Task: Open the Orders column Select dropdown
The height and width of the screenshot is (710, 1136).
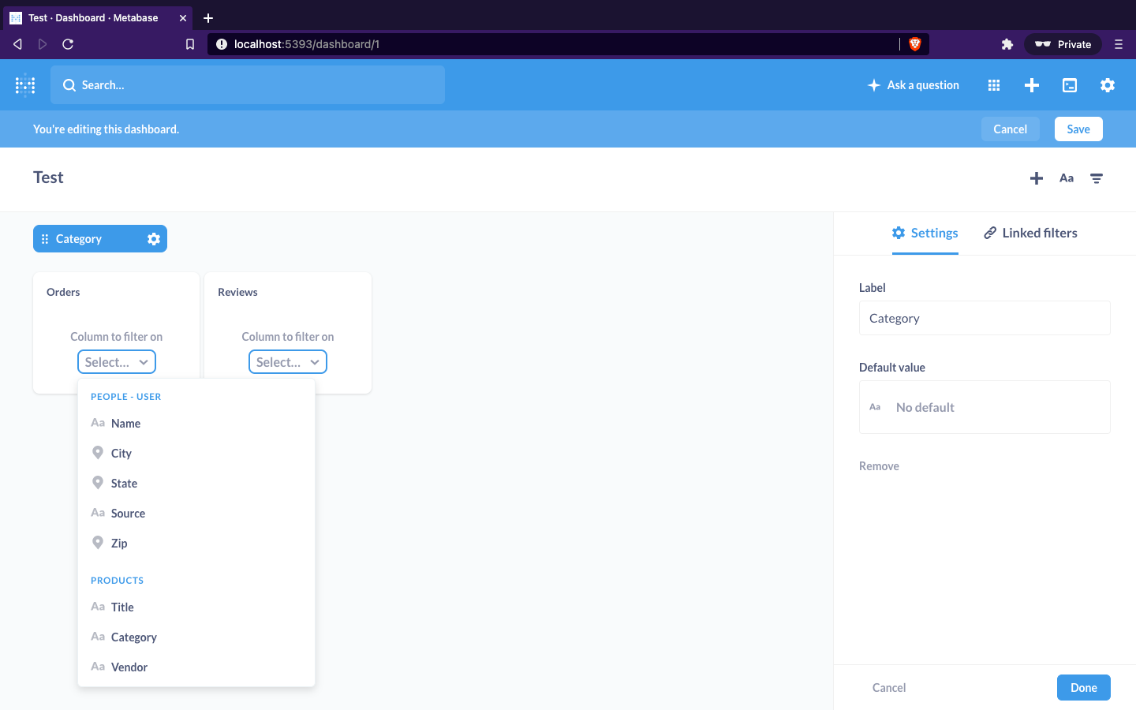Action: [x=117, y=362]
